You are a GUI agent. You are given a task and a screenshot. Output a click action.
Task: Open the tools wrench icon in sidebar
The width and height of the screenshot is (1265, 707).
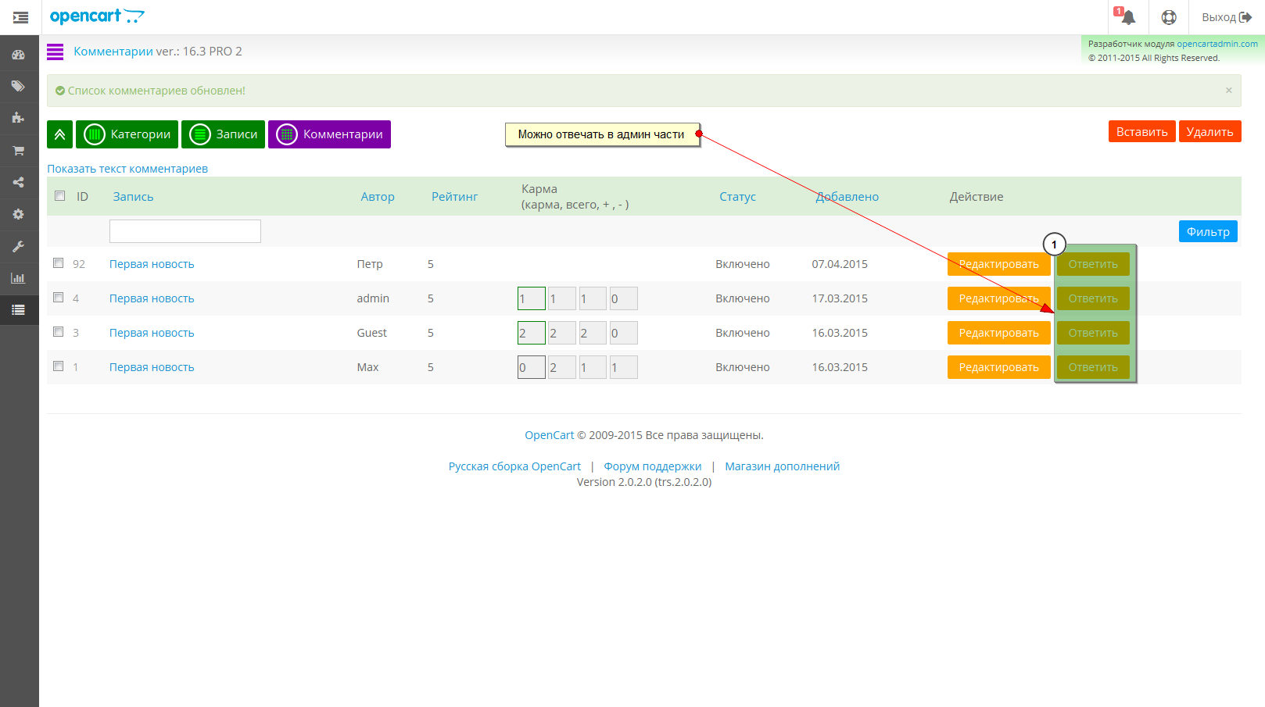(x=18, y=246)
